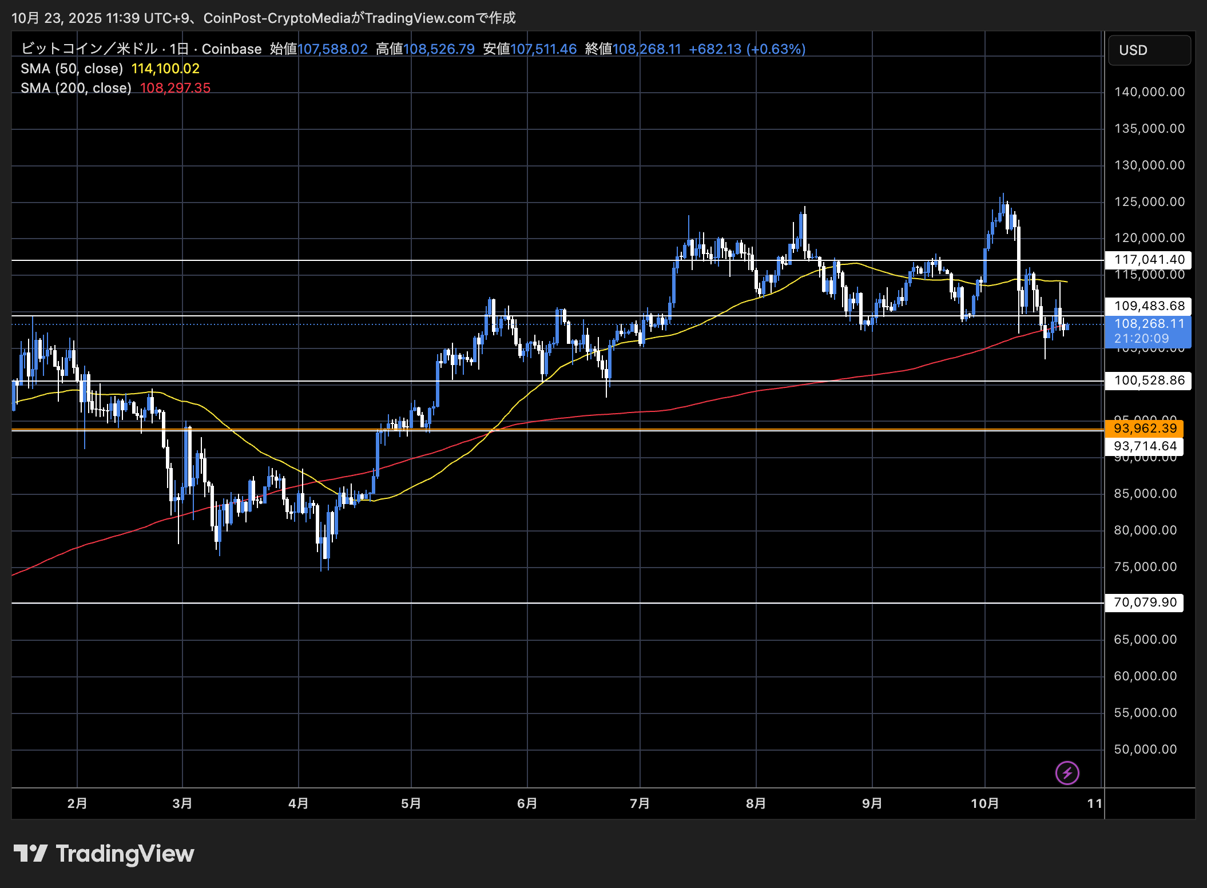Click the 140,000.00 price axis label

pos(1149,92)
